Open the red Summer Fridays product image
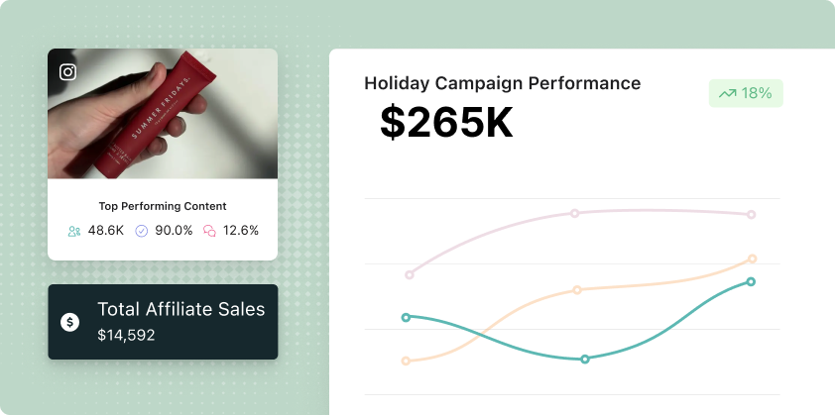Image resolution: width=835 pixels, height=415 pixels. click(163, 114)
